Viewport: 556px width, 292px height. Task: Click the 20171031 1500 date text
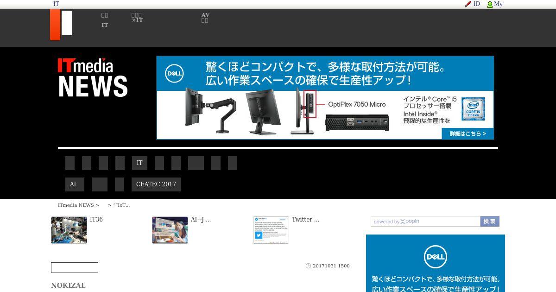331,266
